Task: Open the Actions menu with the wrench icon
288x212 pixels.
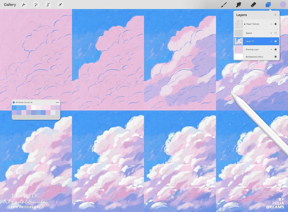Action: tap(23, 4)
